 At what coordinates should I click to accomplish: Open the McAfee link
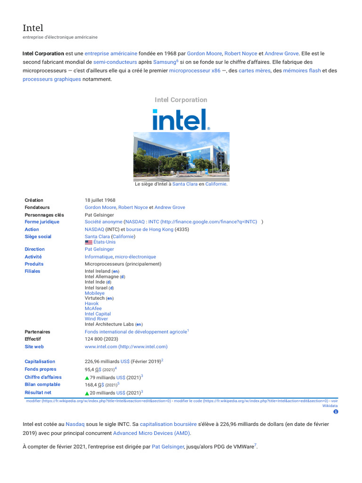click(93, 308)
